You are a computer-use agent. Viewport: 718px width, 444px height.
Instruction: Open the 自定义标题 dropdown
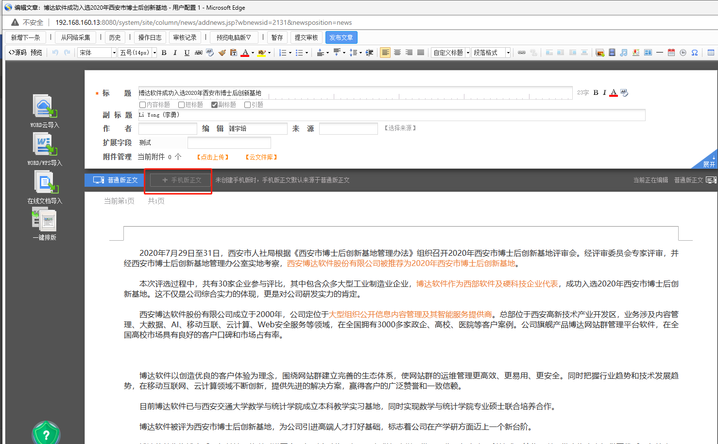click(450, 53)
